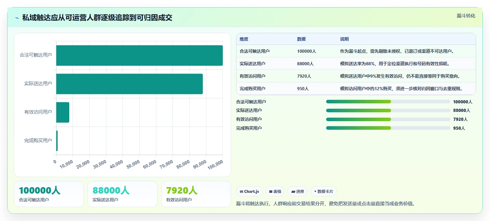The width and height of the screenshot is (490, 221).
Task: Click the 完成购买用户 progress bar
Action: pos(388,128)
